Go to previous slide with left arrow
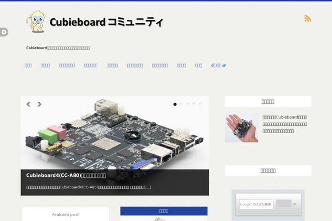Image resolution: width=332 pixels, height=221 pixels. 28,104
